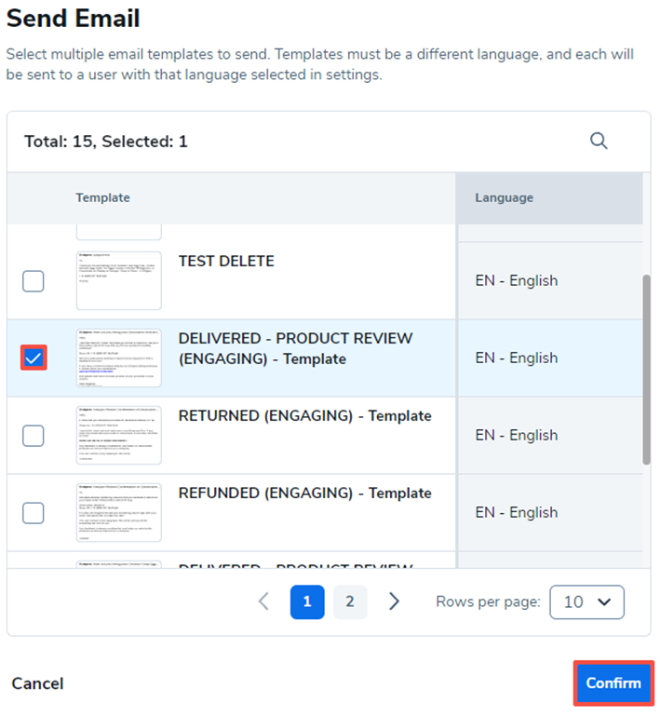Go to previous page arrow
Viewport: 660px width, 716px height.
[x=263, y=601]
